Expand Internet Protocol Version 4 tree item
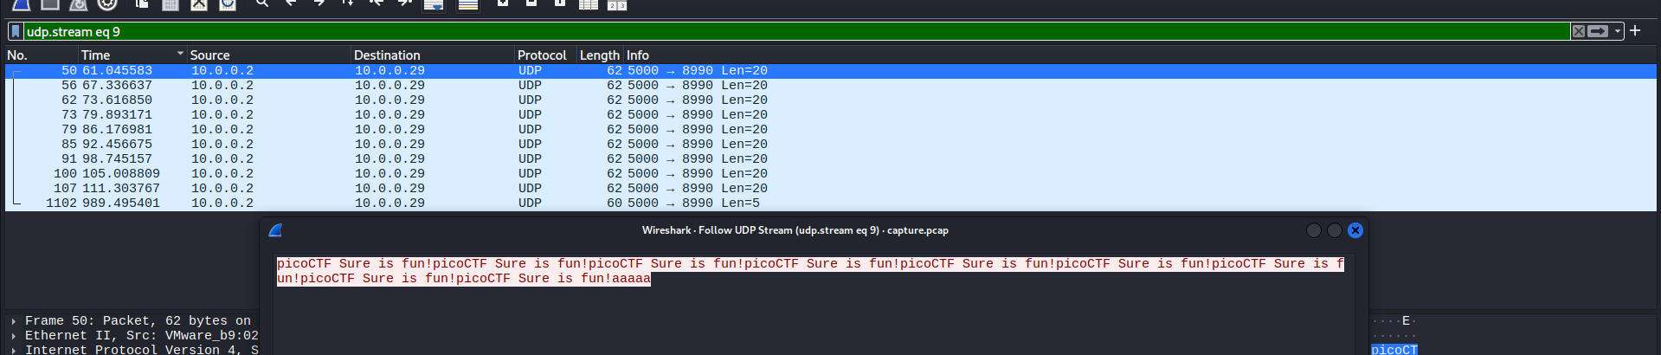 click(13, 350)
